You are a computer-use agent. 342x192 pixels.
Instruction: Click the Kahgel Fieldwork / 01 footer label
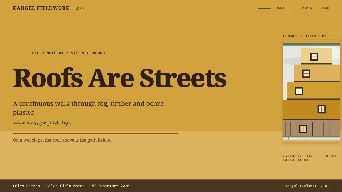tap(307, 186)
